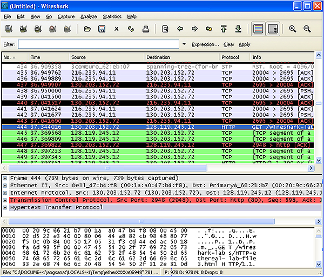Open the Go menu
The width and height of the screenshot is (324, 277).
tap(49, 17)
